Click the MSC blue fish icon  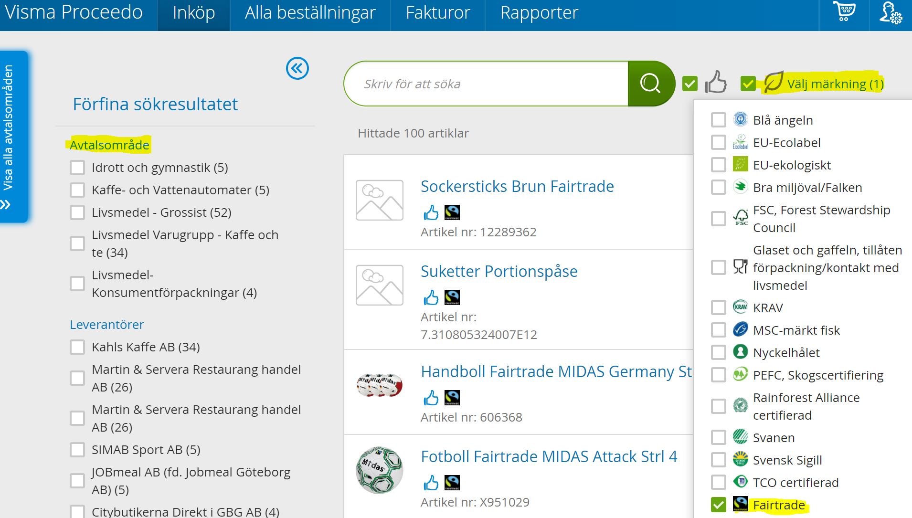tap(740, 329)
